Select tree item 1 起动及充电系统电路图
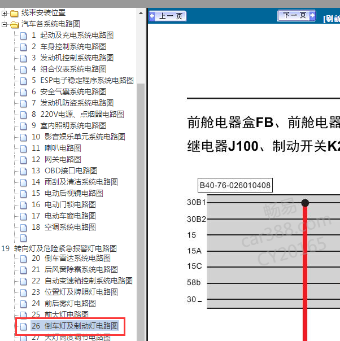 [x=73, y=35]
